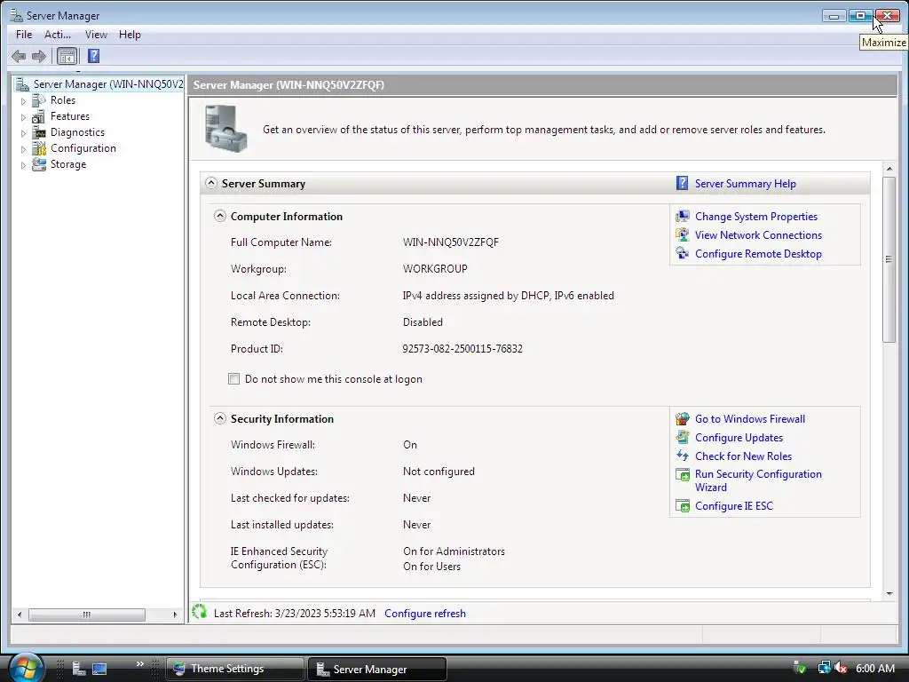Select the Diagnostics icon in tree

(x=39, y=133)
